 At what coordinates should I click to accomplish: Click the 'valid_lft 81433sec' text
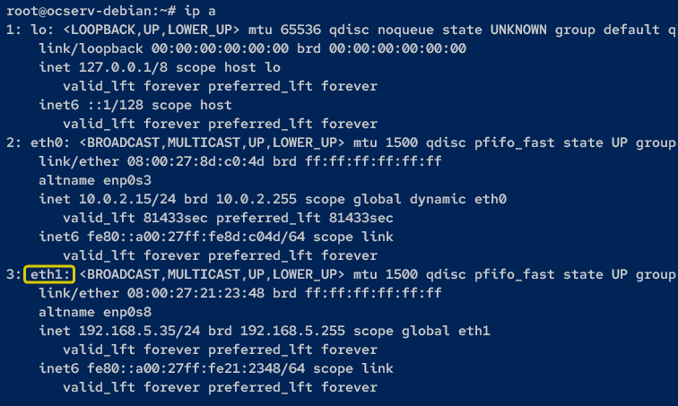(135, 218)
